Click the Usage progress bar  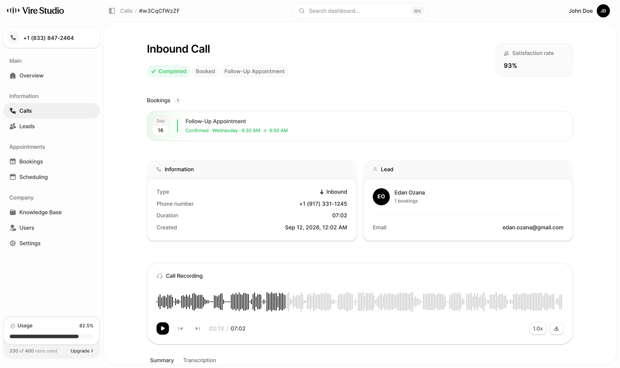tap(52, 336)
